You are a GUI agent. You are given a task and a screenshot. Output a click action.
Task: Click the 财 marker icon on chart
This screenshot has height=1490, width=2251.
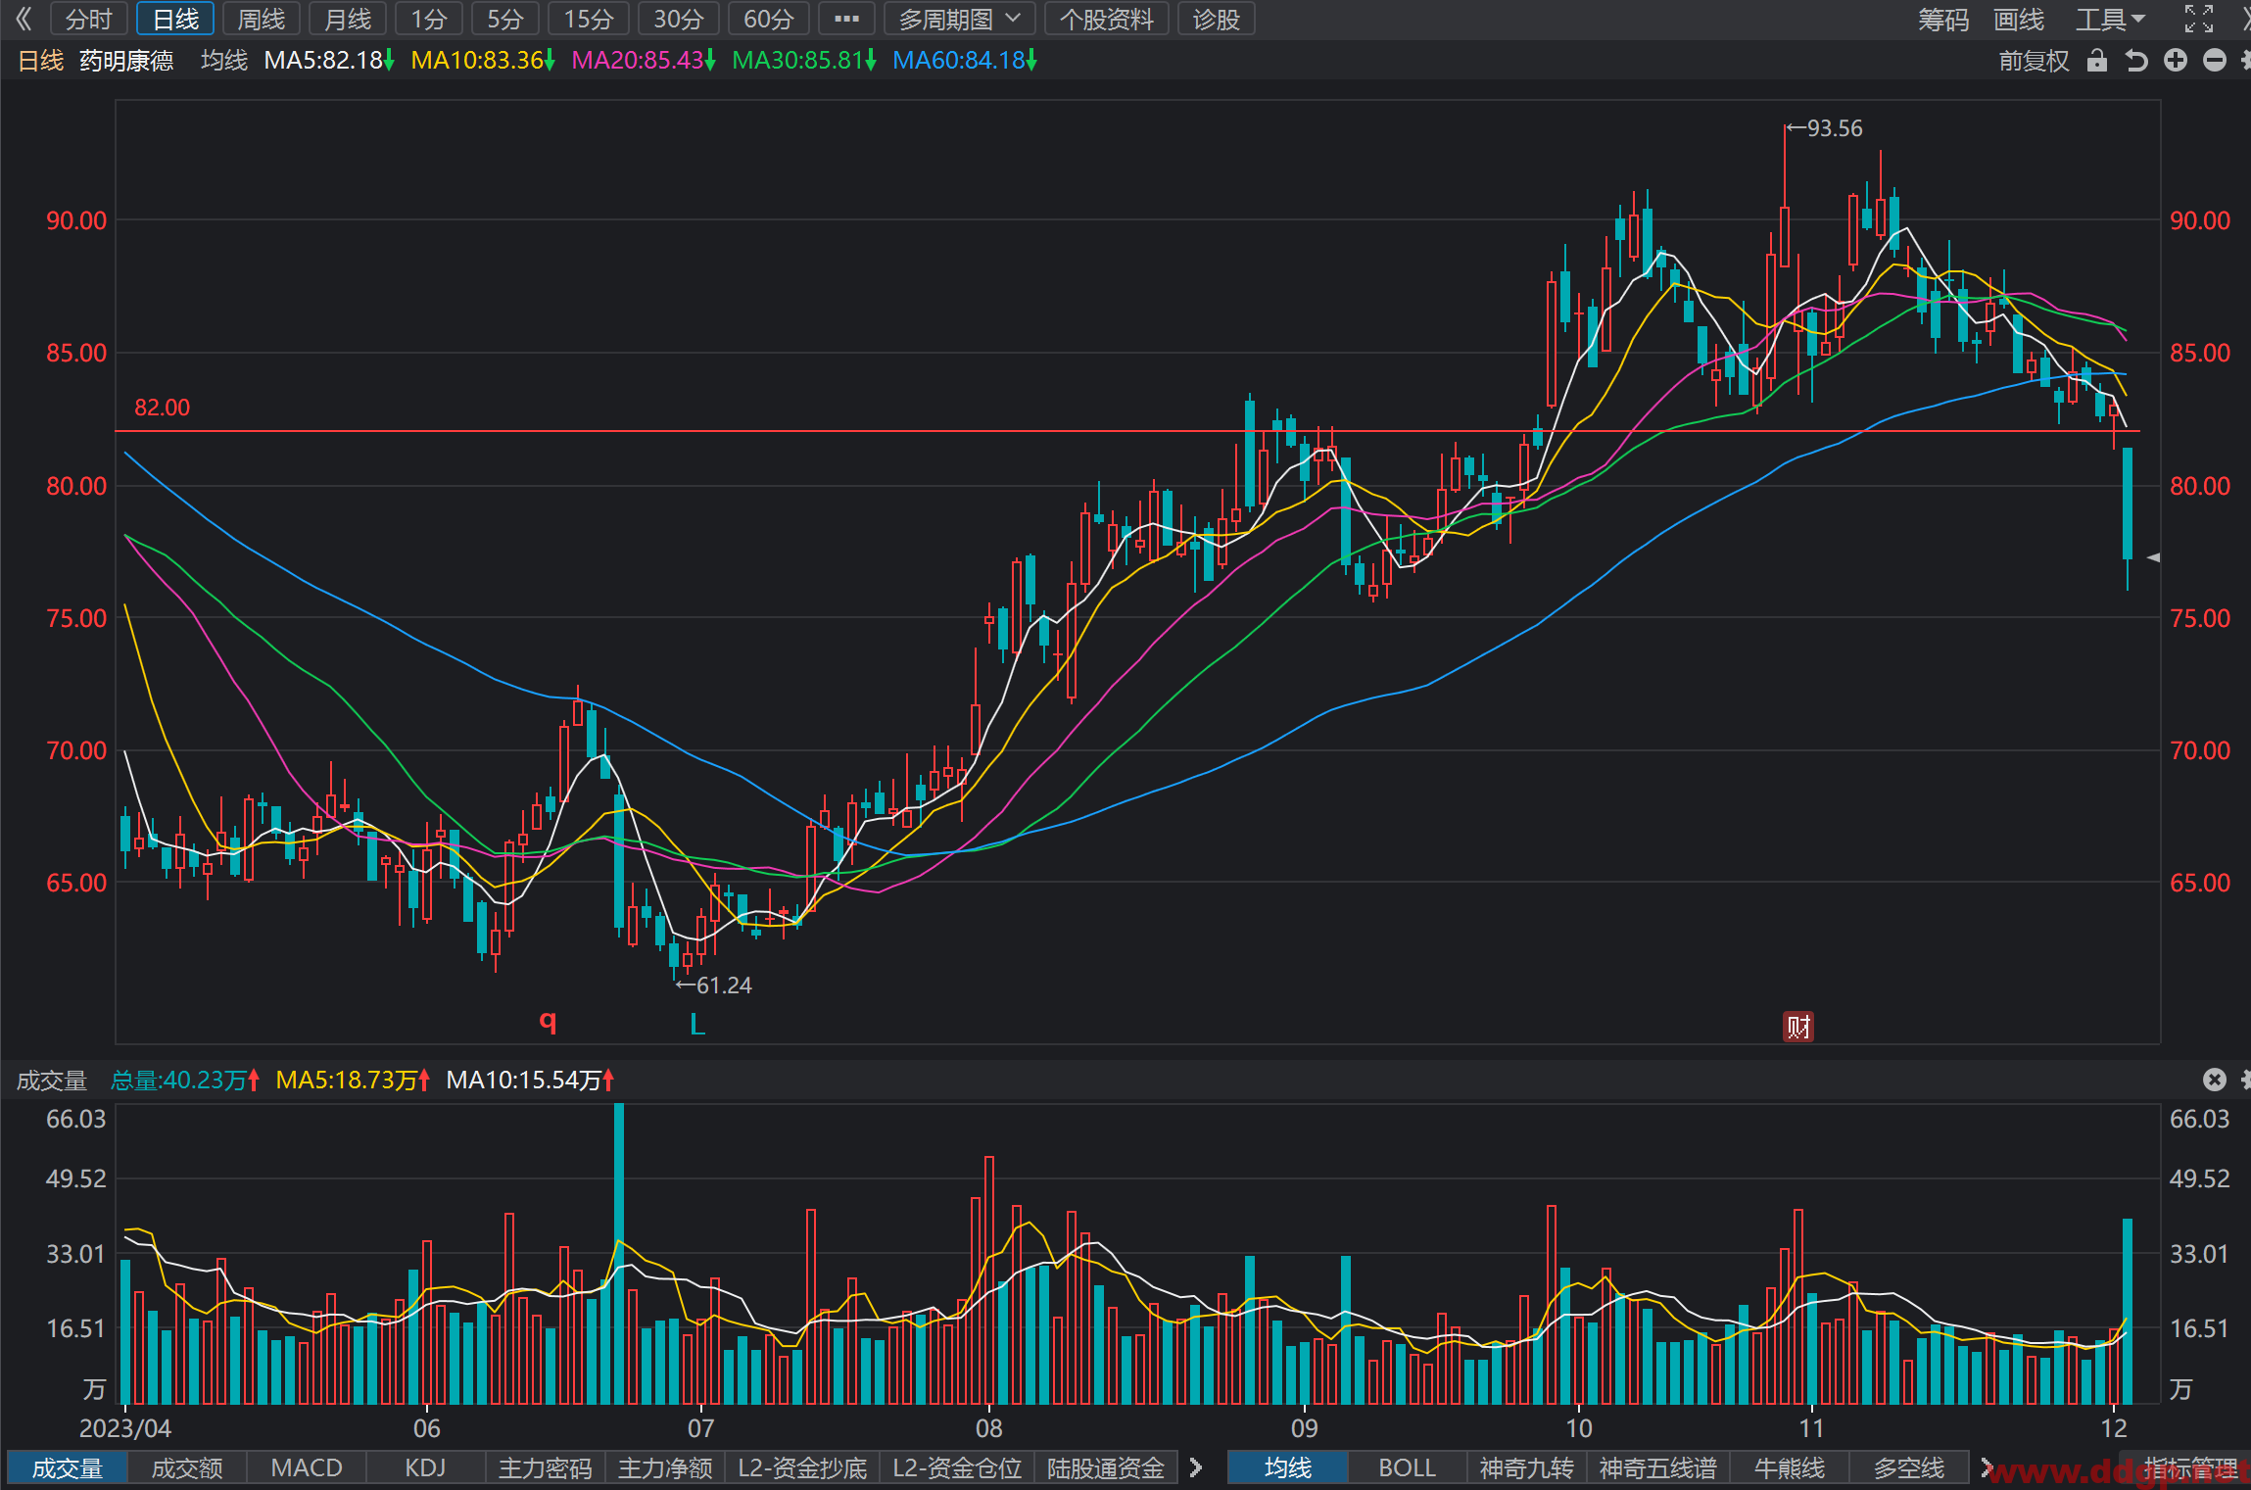tap(1798, 1026)
